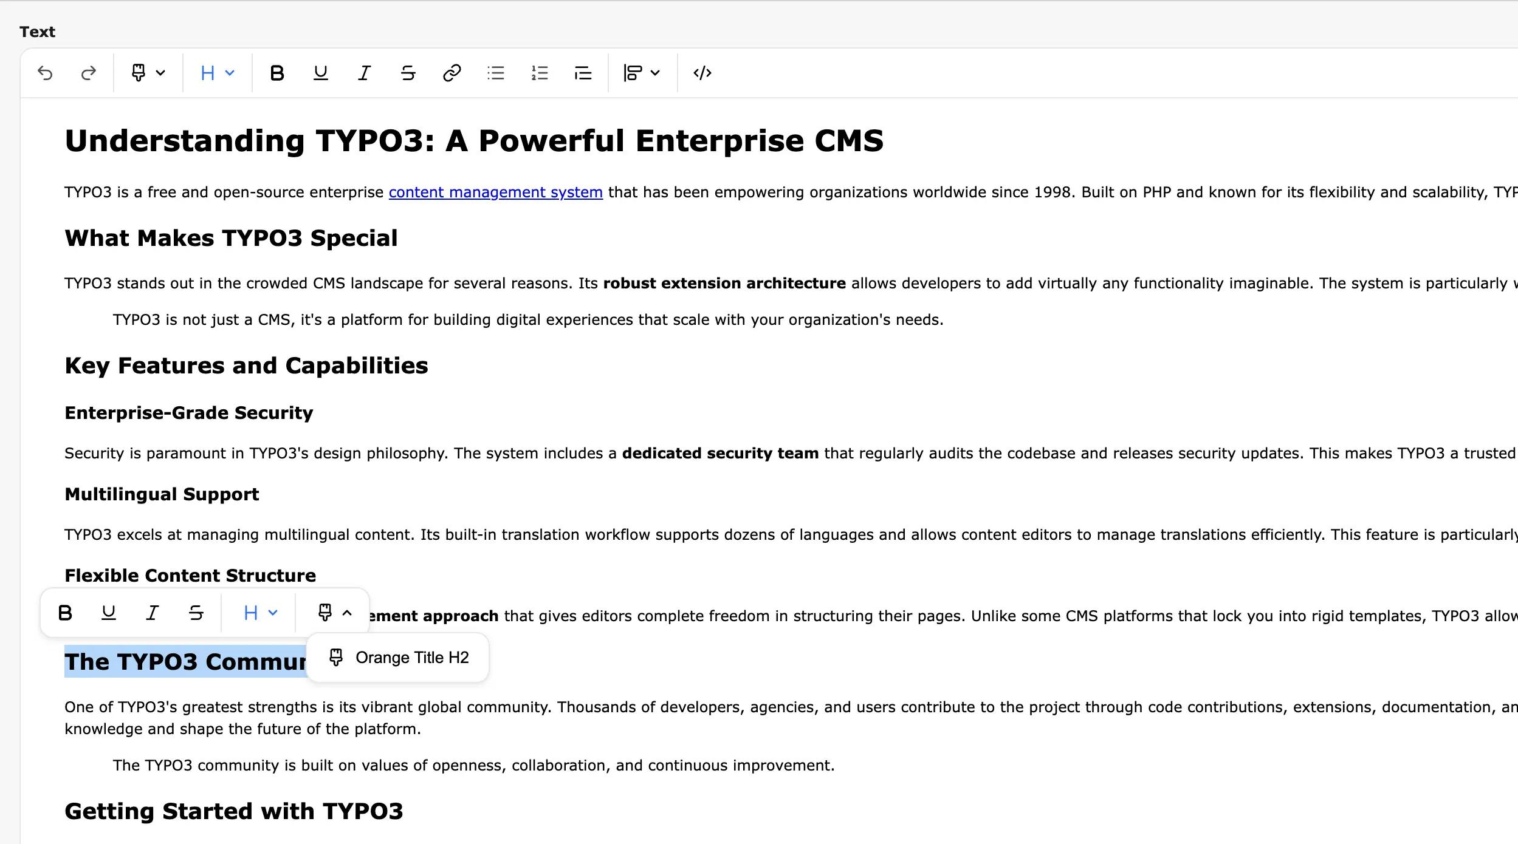Toggle bold in the main toolbar
This screenshot has height=844, width=1518.
click(x=277, y=73)
